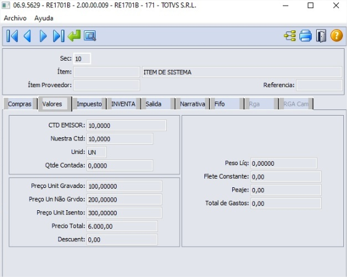This screenshot has height=277, width=347.
Task: Open the Archivo menu
Action: click(15, 18)
